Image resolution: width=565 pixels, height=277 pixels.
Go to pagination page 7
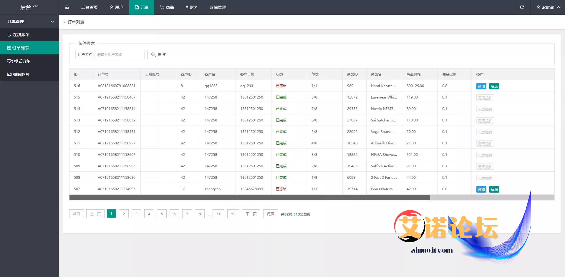coord(187,214)
